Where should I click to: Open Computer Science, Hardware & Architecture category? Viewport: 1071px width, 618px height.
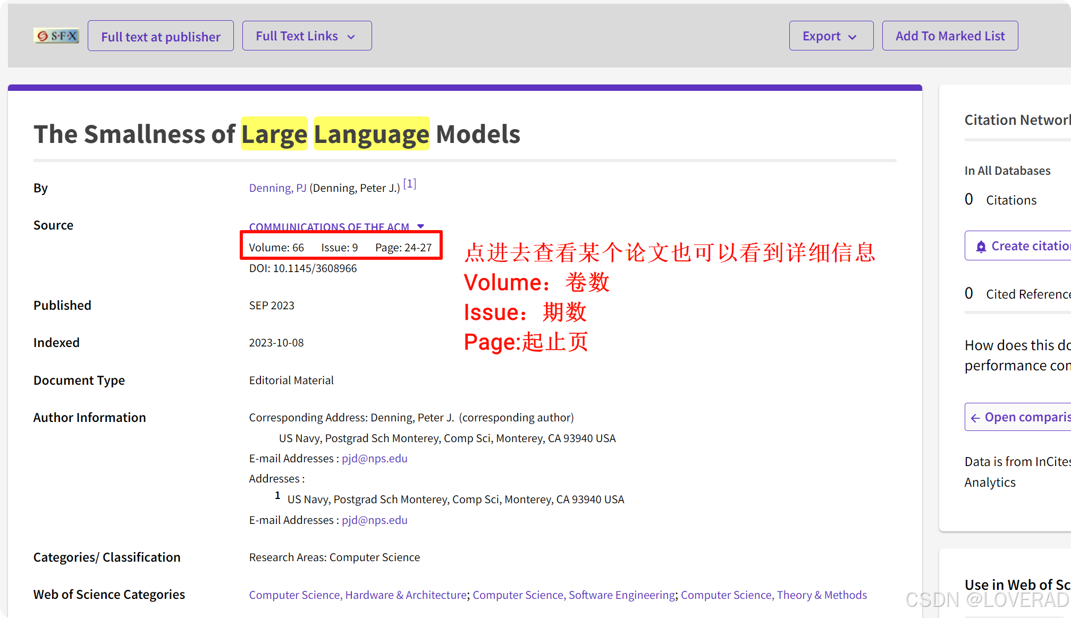tap(358, 595)
